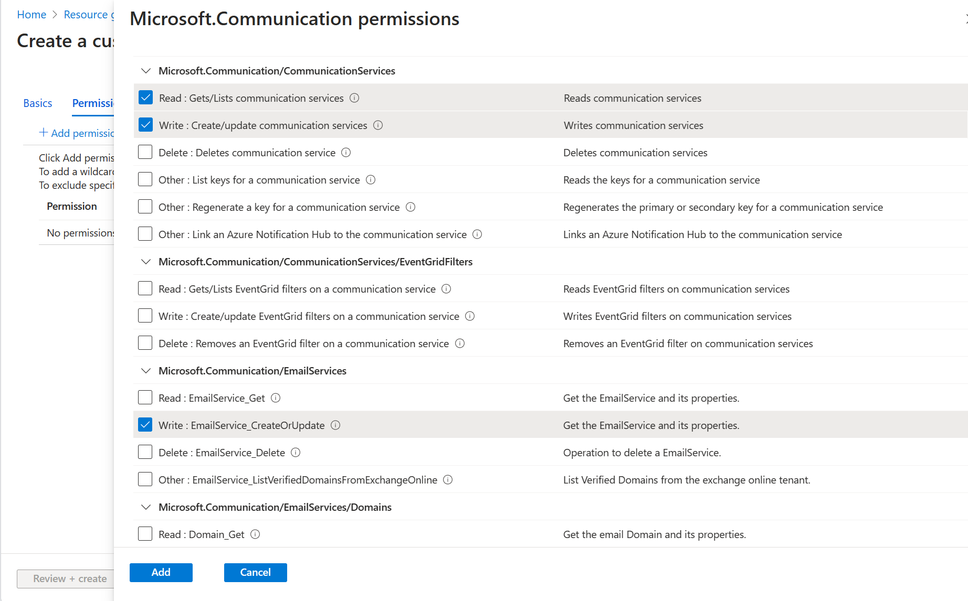The width and height of the screenshot is (968, 601).
Task: Click 'List Verified Domains from the exchange online tenant' text
Action: click(x=687, y=480)
